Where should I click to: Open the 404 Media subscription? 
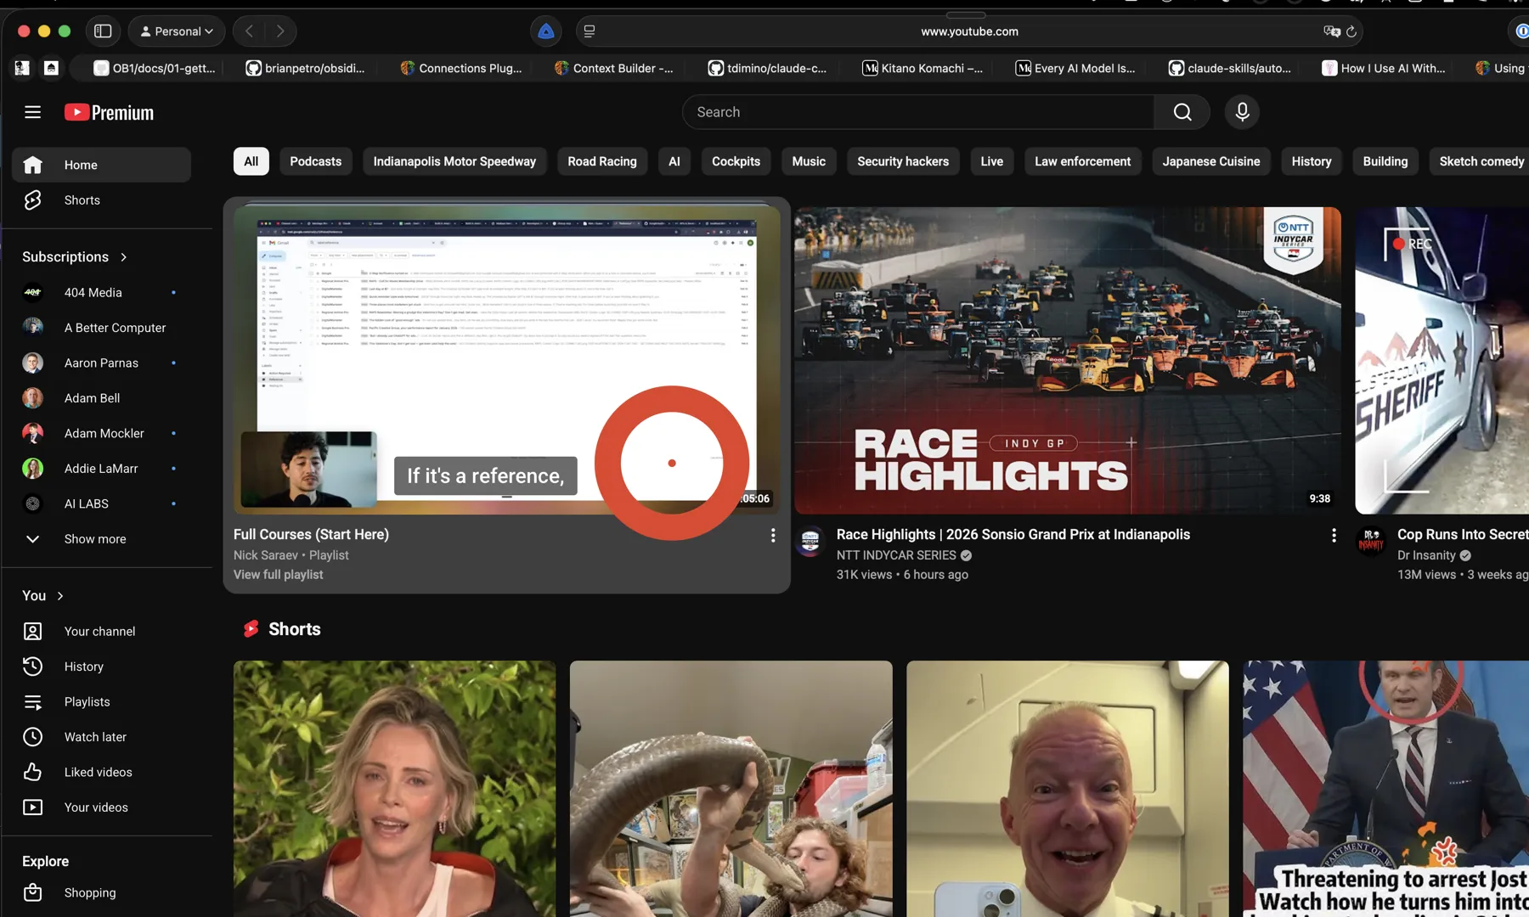(101, 292)
